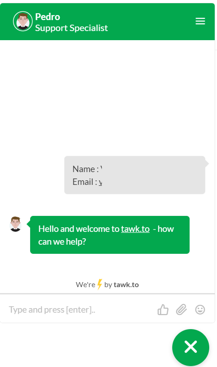Click the underlined email address in grey bubble
217x367 pixels.
[x=101, y=182]
